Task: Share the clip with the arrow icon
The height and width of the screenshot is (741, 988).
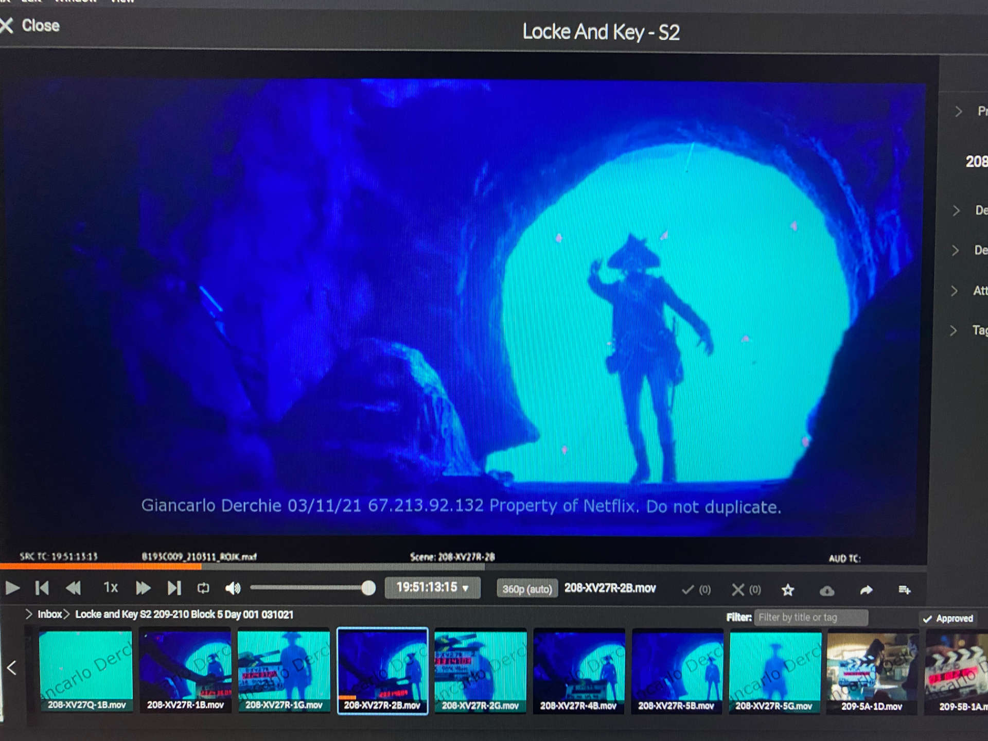Action: (x=867, y=590)
